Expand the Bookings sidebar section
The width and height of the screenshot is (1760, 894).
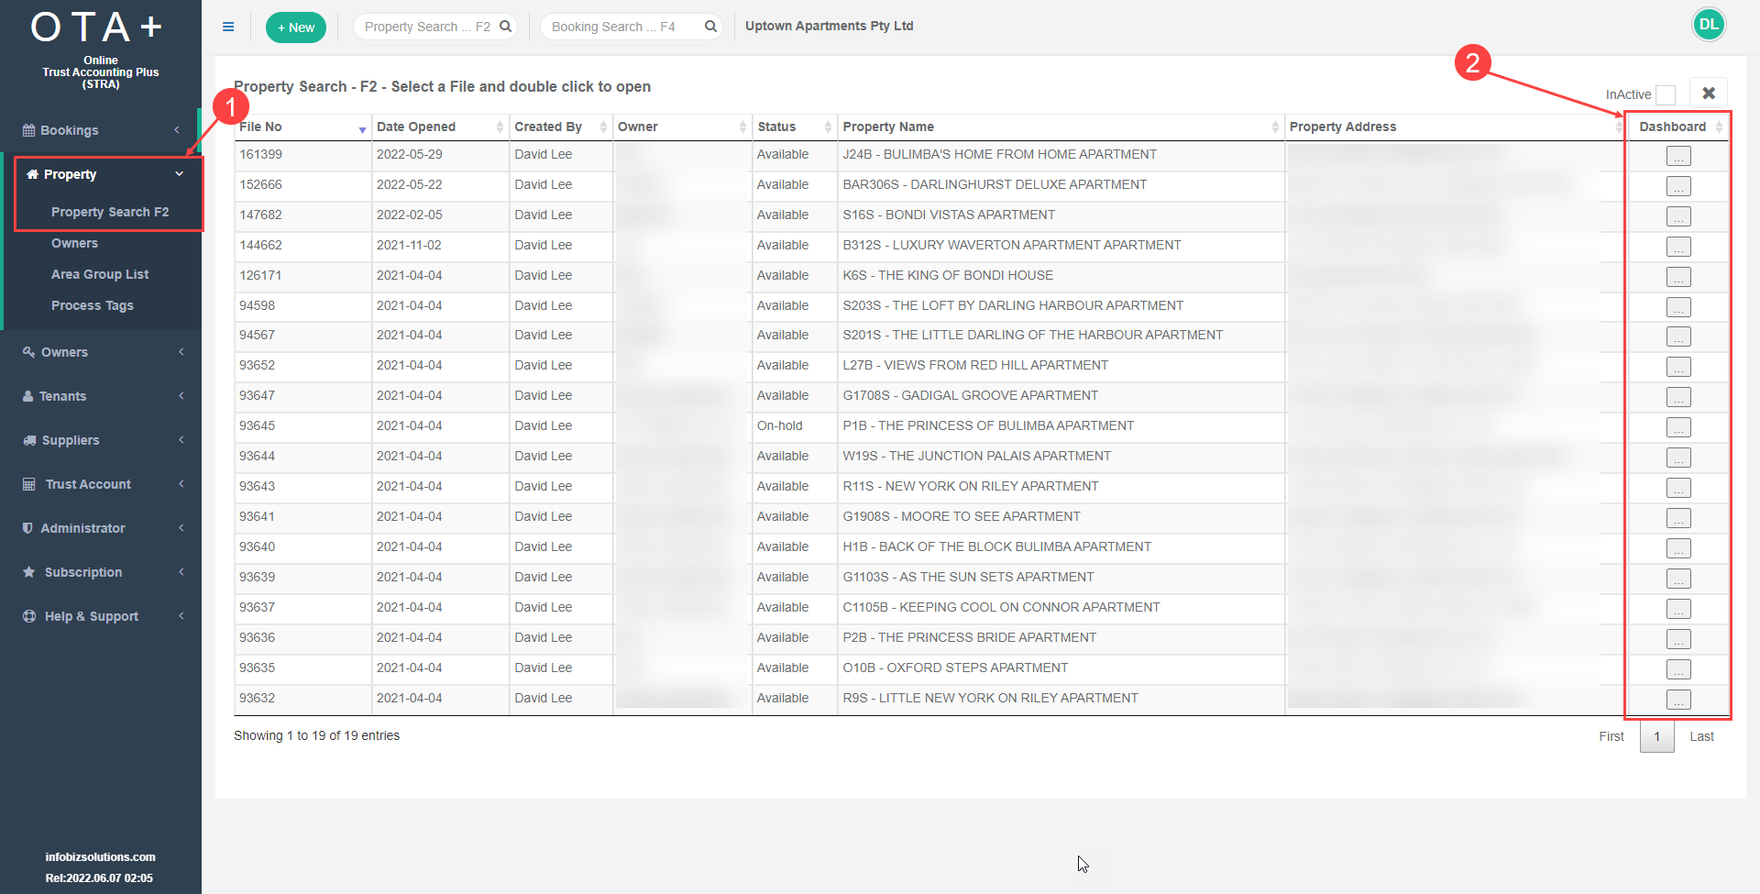point(101,130)
